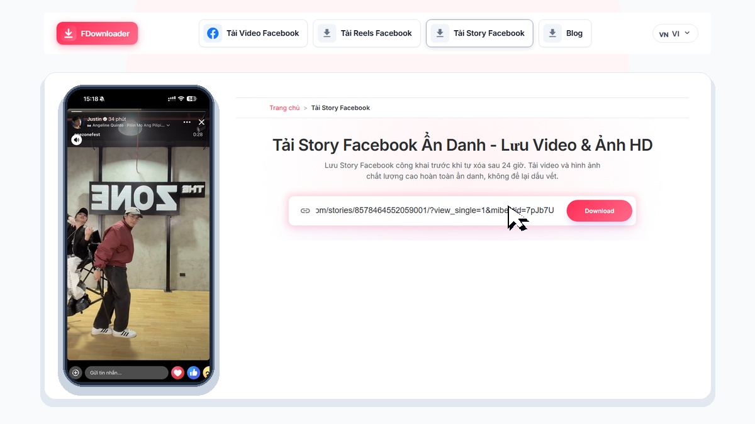
Task: Click the story URL input field
Action: pos(434,210)
